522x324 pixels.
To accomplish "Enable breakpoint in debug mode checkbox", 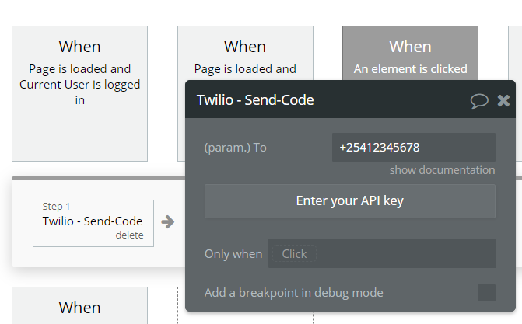I will [x=486, y=293].
